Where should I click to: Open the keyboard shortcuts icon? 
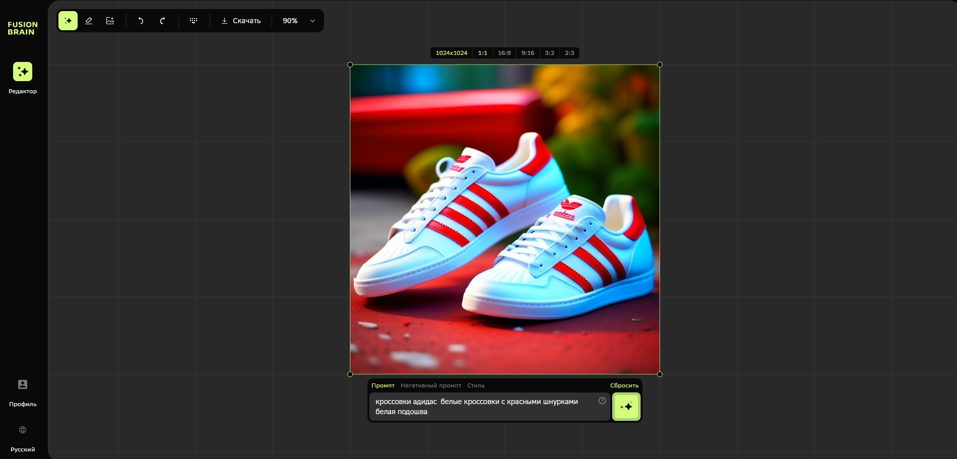pyautogui.click(x=194, y=21)
